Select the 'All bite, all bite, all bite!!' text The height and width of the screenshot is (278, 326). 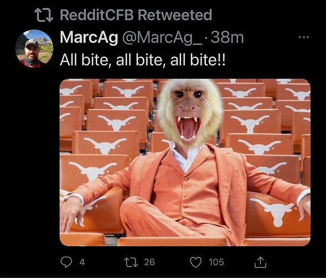[143, 61]
